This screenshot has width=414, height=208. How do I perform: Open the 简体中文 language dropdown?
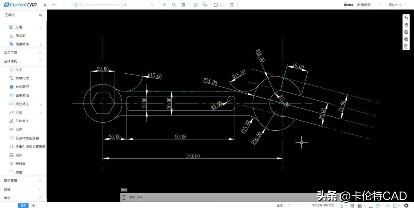pyautogui.click(x=398, y=5)
